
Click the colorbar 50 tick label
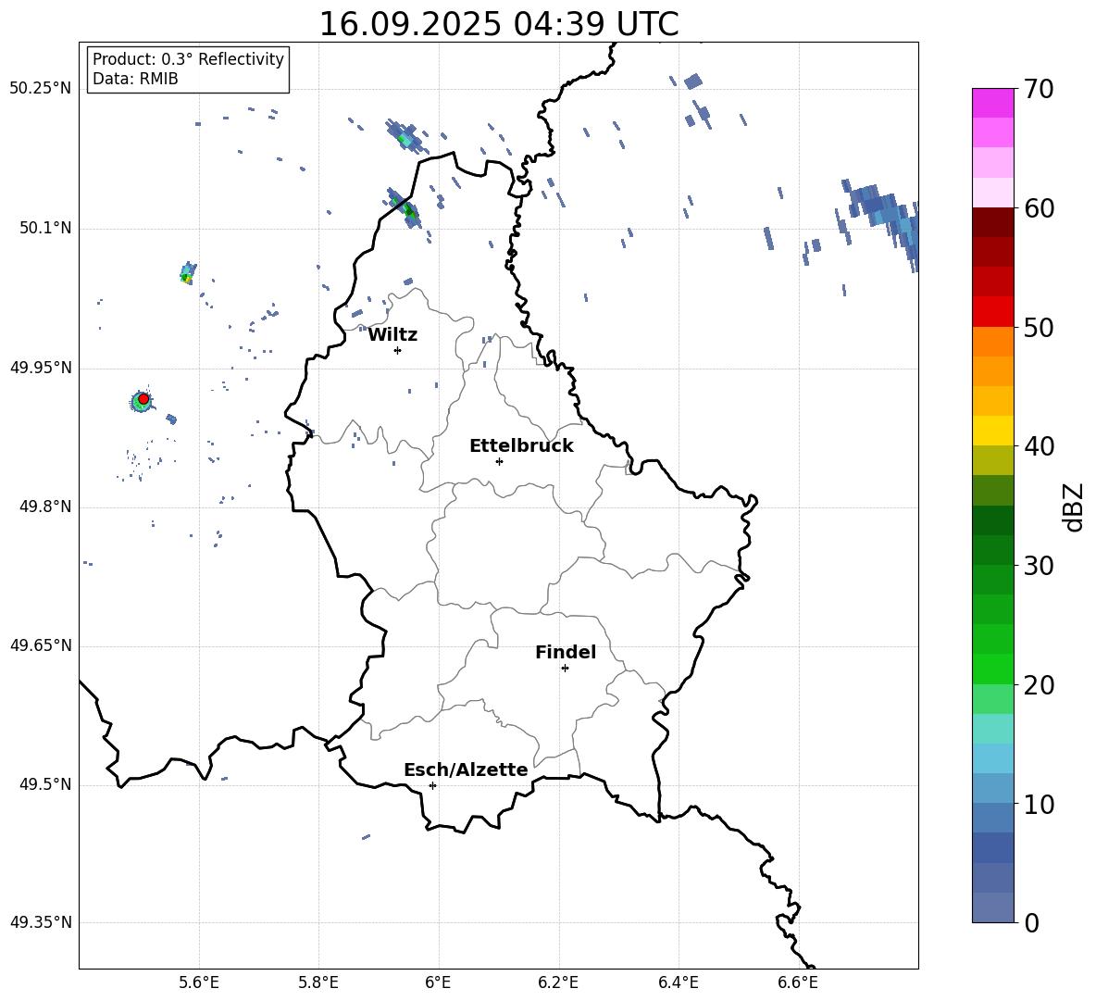click(1039, 327)
